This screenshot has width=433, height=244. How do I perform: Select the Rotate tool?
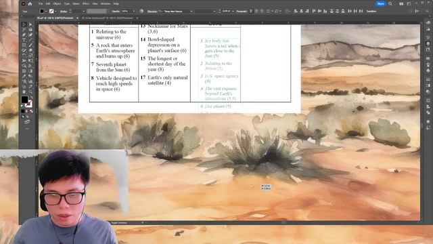coord(24,56)
